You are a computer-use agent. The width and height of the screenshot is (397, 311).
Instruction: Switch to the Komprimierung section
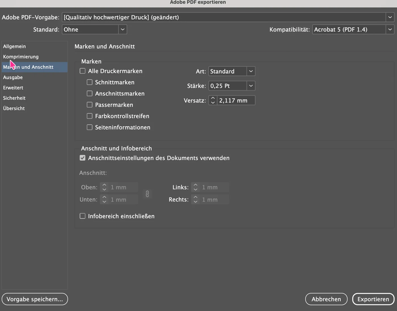click(x=35, y=57)
